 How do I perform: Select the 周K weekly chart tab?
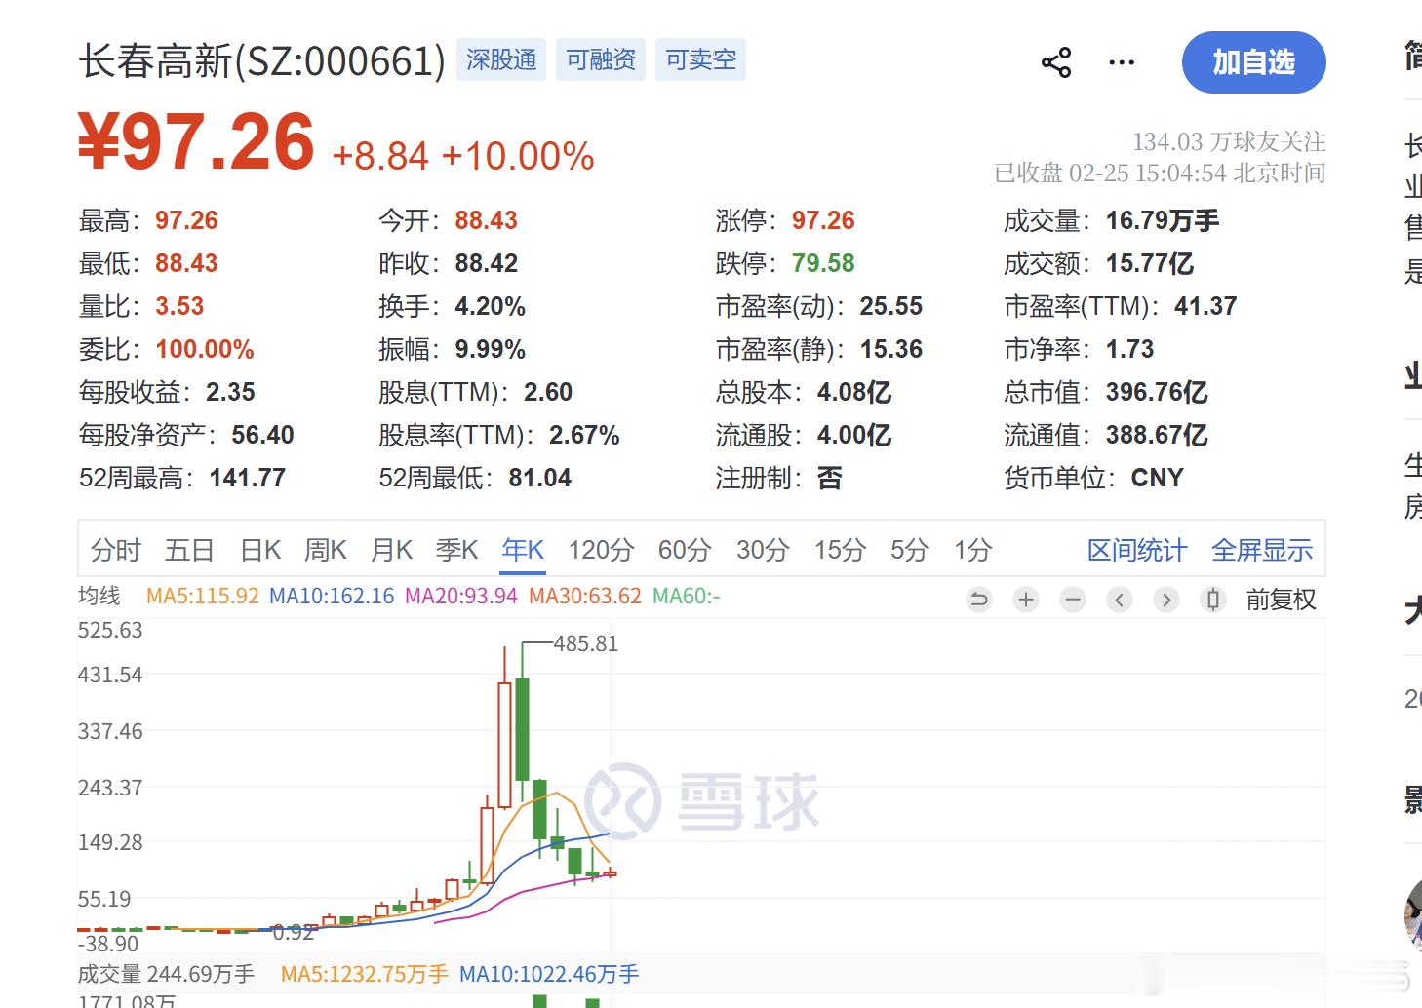[x=326, y=550]
